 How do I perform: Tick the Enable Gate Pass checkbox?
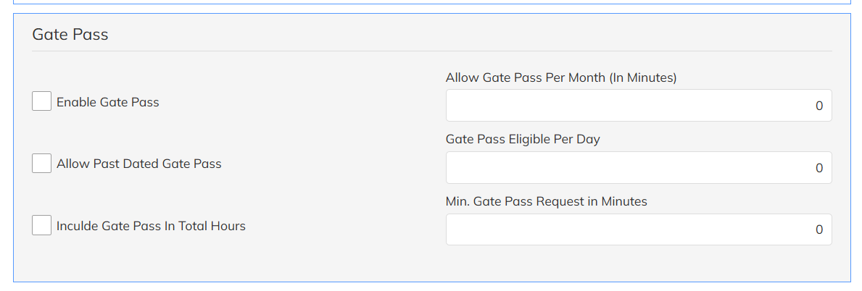(42, 101)
